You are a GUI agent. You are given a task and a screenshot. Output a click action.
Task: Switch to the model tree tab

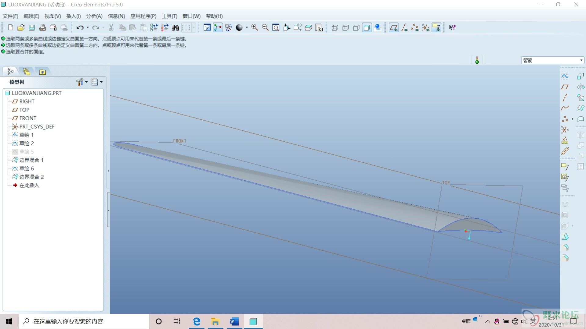pos(11,72)
